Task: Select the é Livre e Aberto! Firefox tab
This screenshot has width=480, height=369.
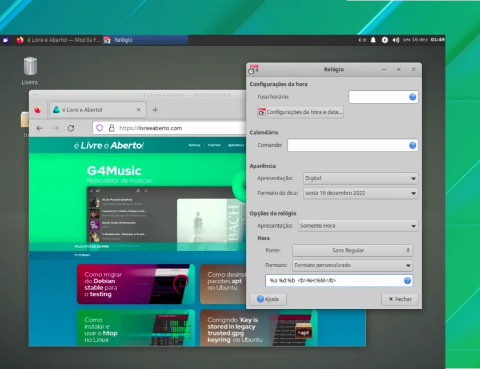Action: 97,110
